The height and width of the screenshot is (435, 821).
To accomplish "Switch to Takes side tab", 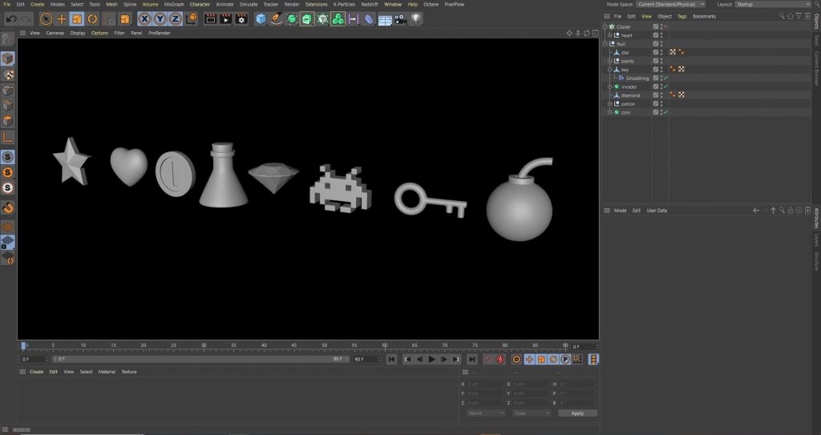I will [816, 40].
